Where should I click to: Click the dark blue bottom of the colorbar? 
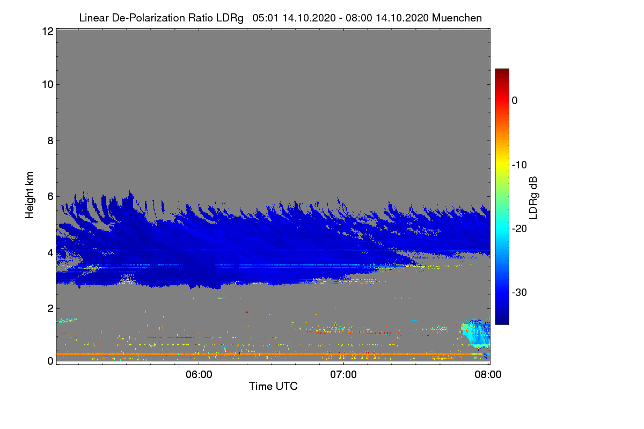pos(502,320)
